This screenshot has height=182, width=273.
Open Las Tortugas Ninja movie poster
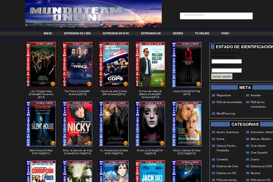click(41, 65)
